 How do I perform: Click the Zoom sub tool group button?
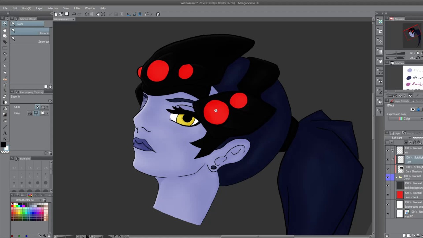pos(27,24)
